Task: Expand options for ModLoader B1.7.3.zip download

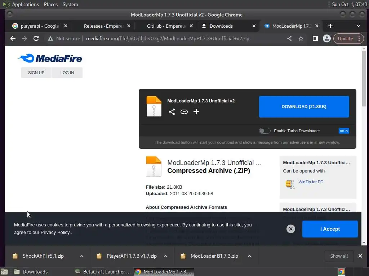Action: click(x=250, y=256)
